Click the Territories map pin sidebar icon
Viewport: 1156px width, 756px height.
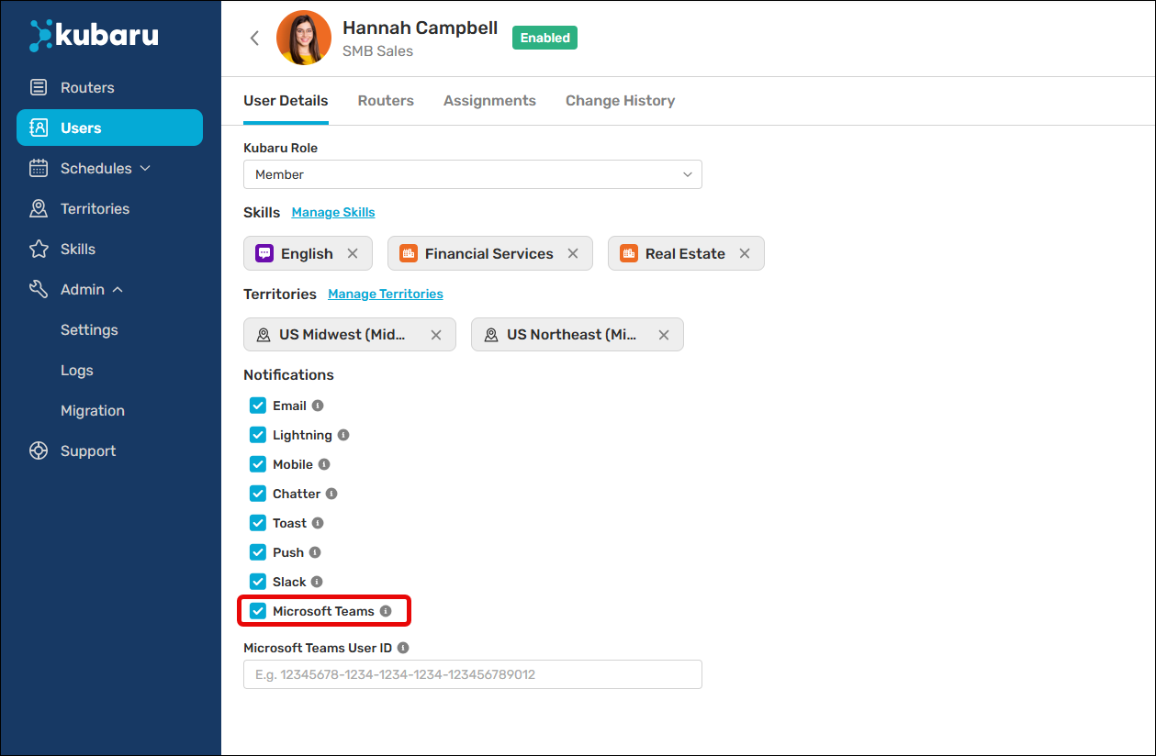(x=39, y=209)
